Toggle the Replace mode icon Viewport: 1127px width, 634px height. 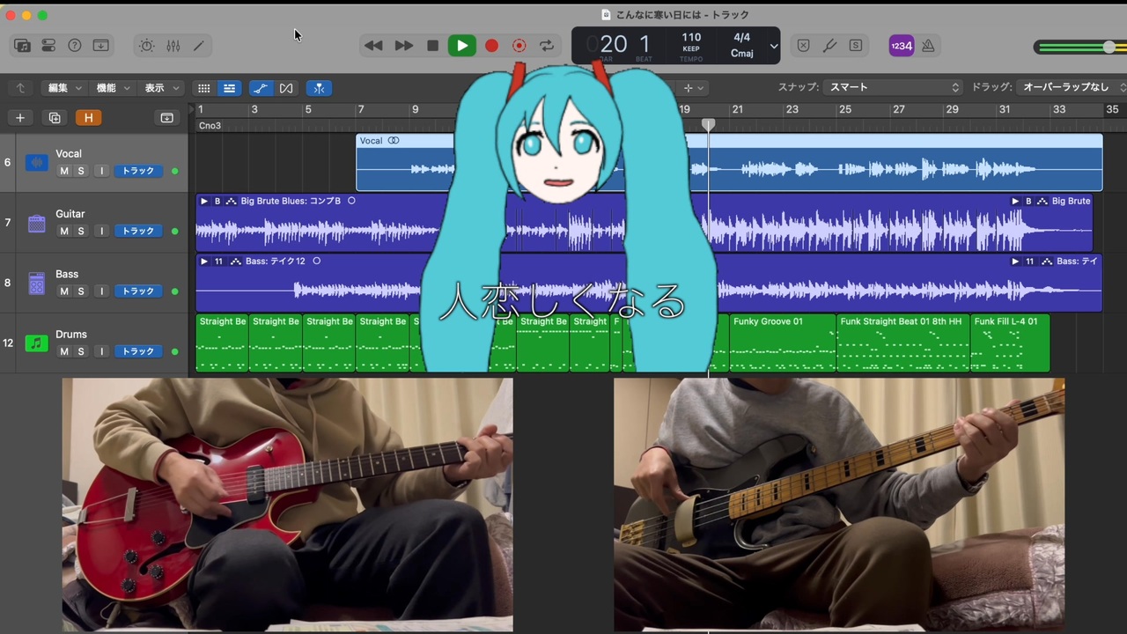803,46
